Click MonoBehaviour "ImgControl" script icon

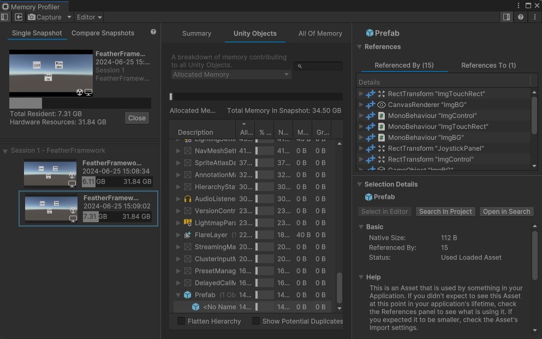coord(382,116)
